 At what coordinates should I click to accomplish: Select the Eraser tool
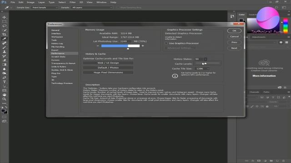click(4, 60)
